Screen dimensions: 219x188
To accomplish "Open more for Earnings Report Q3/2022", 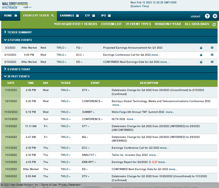I will click(x=162, y=162).
